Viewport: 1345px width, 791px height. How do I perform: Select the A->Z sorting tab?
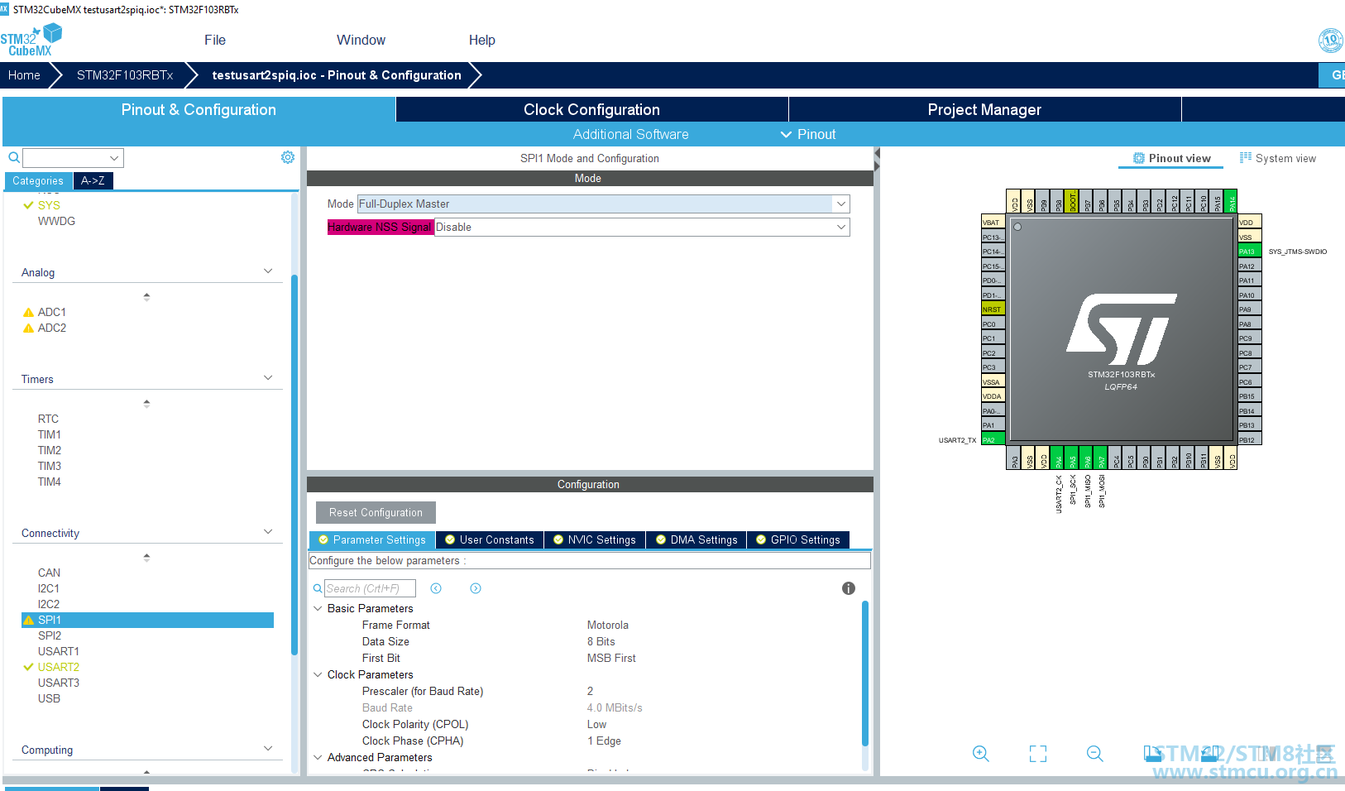point(93,180)
